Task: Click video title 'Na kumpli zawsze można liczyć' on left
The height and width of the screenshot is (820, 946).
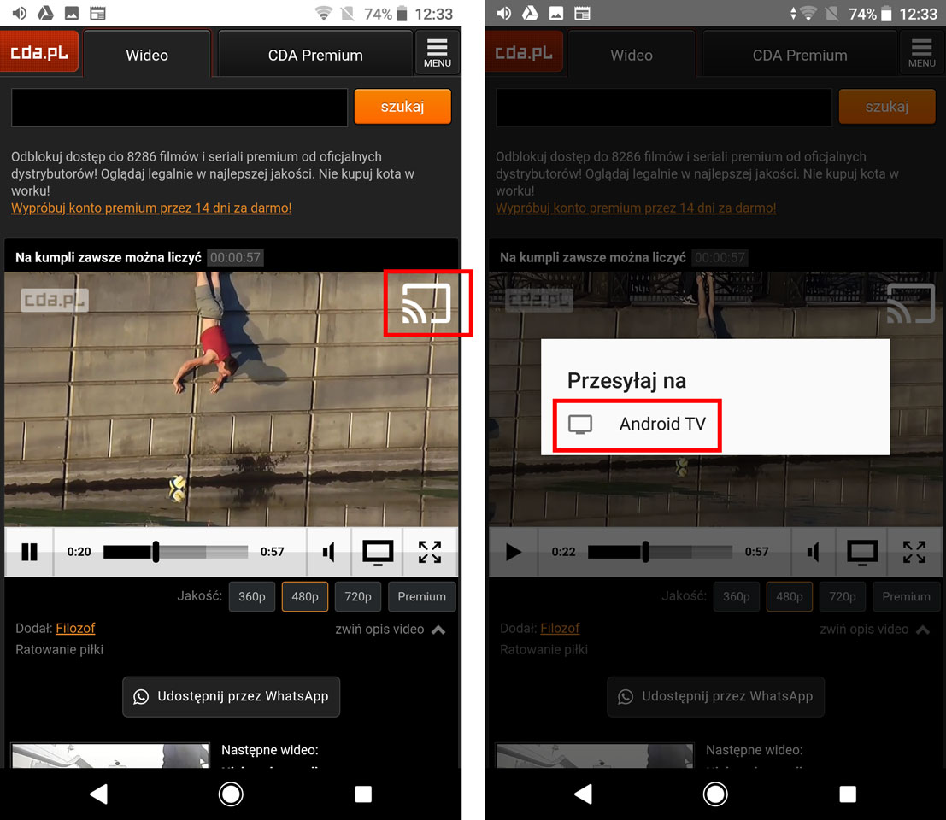Action: point(109,257)
